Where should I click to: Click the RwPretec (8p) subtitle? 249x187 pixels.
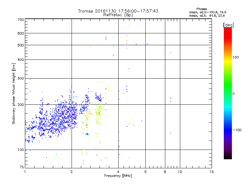tap(118, 15)
